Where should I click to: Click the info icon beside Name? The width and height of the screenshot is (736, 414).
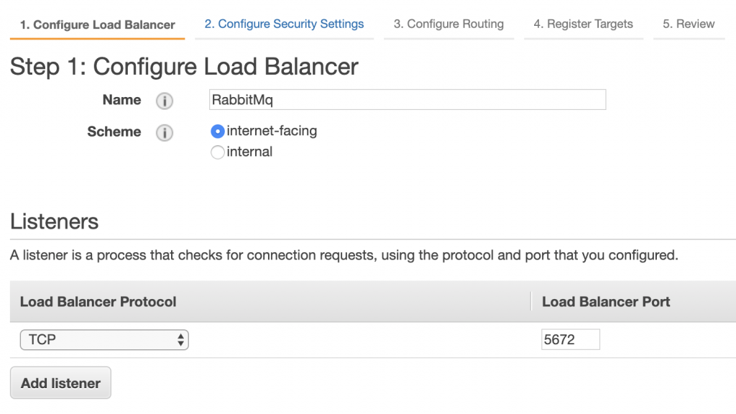pyautogui.click(x=165, y=101)
